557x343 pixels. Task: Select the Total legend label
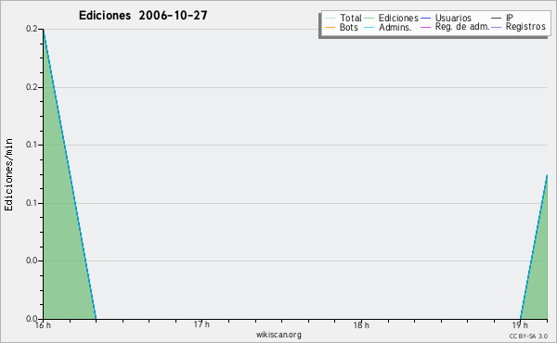351,18
